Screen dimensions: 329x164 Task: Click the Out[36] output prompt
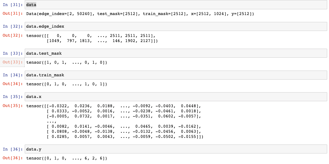(13, 158)
